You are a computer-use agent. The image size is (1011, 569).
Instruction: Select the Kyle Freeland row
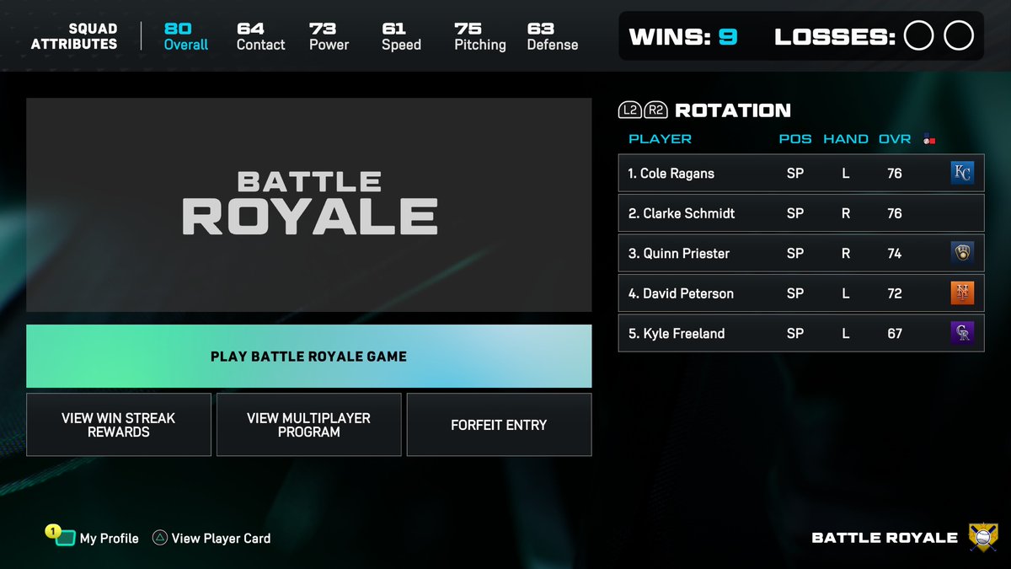801,334
